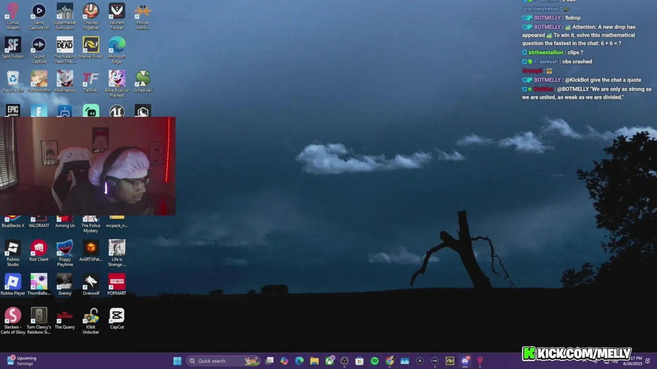Open File Explorer from the taskbar
Viewport: 657px width, 369px height.
coord(314,361)
